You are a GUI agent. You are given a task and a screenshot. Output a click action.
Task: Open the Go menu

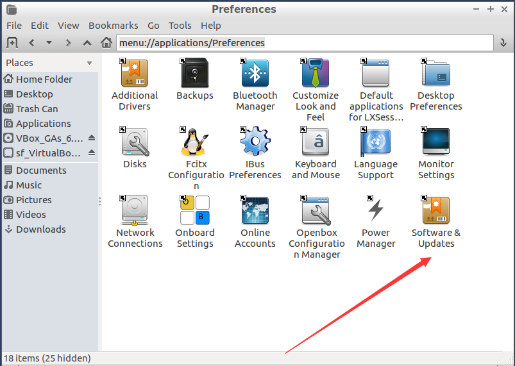153,26
